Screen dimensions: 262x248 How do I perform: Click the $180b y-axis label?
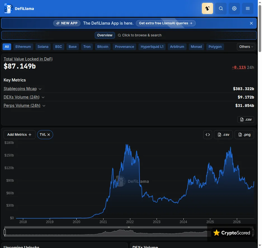[x=9, y=143]
